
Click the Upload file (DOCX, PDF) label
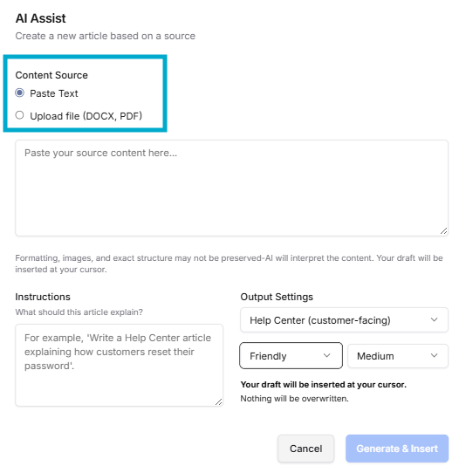click(86, 116)
